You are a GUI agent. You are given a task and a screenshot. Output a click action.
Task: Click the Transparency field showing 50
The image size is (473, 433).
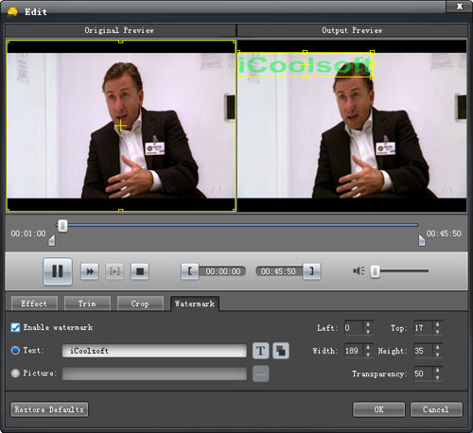coord(424,373)
